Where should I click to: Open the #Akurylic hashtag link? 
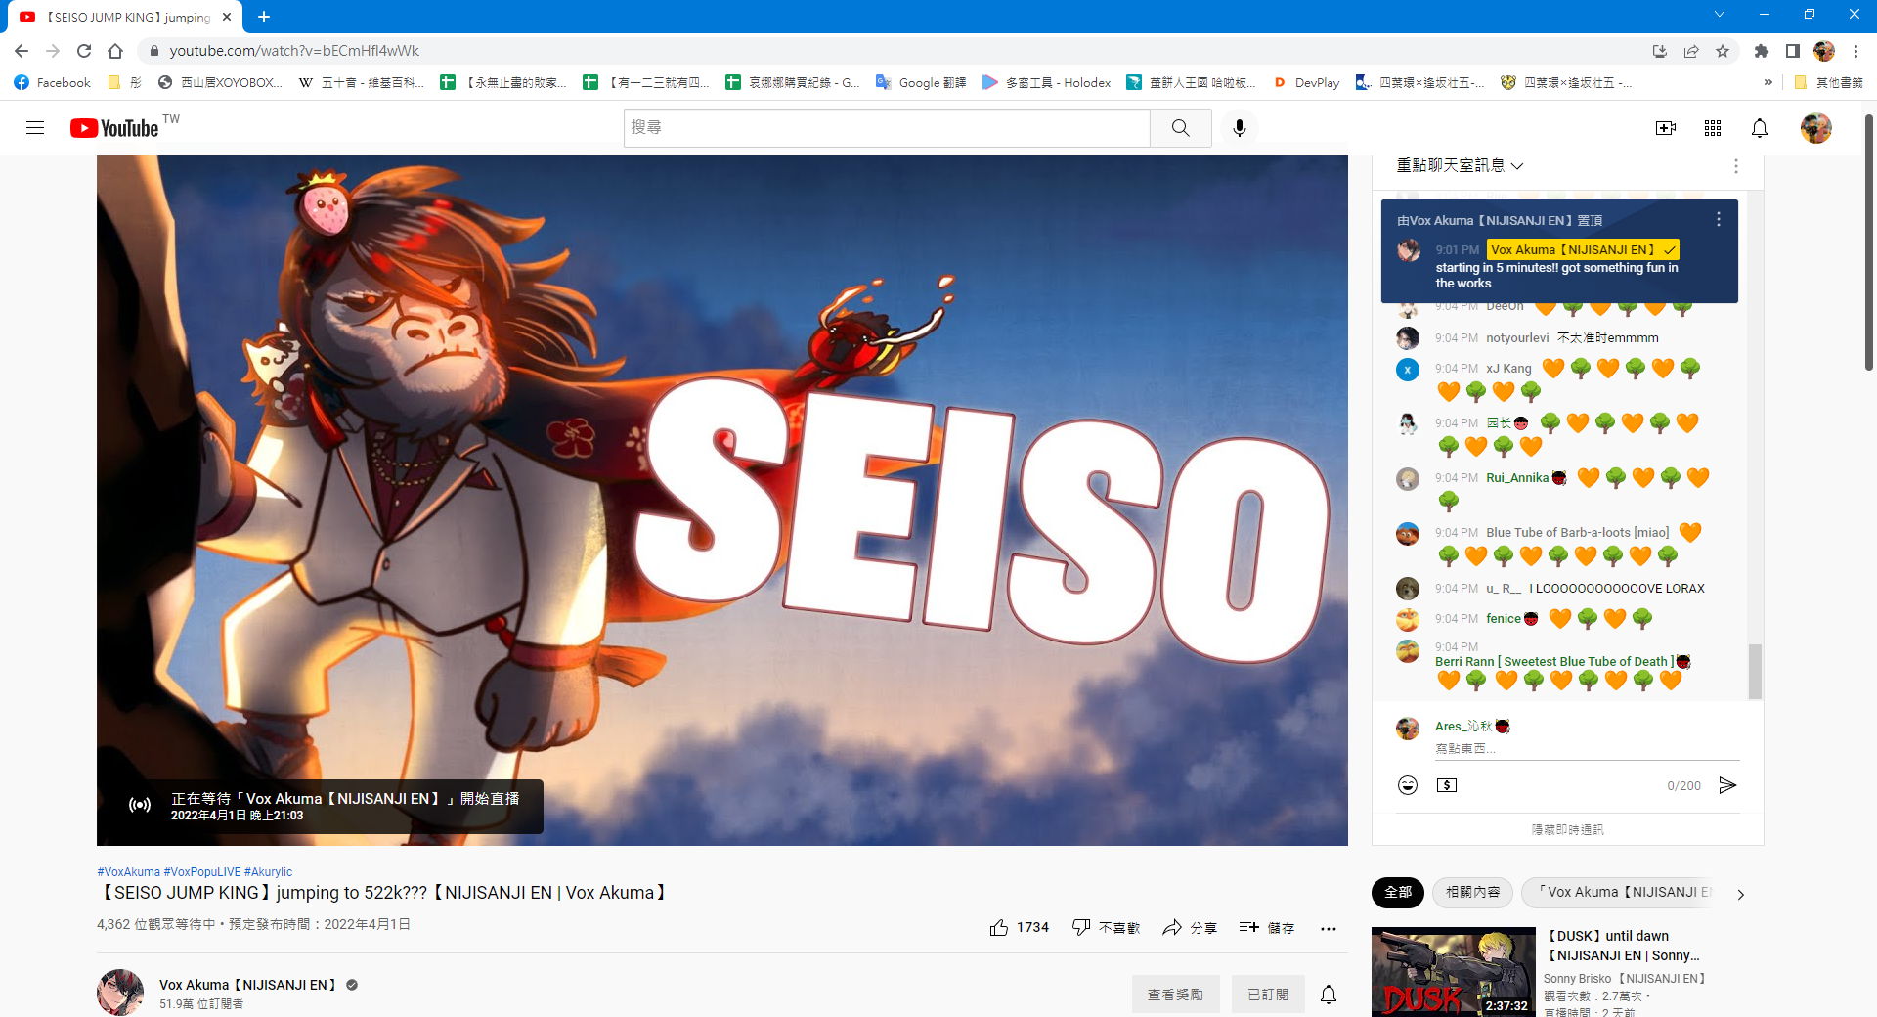[x=269, y=872]
